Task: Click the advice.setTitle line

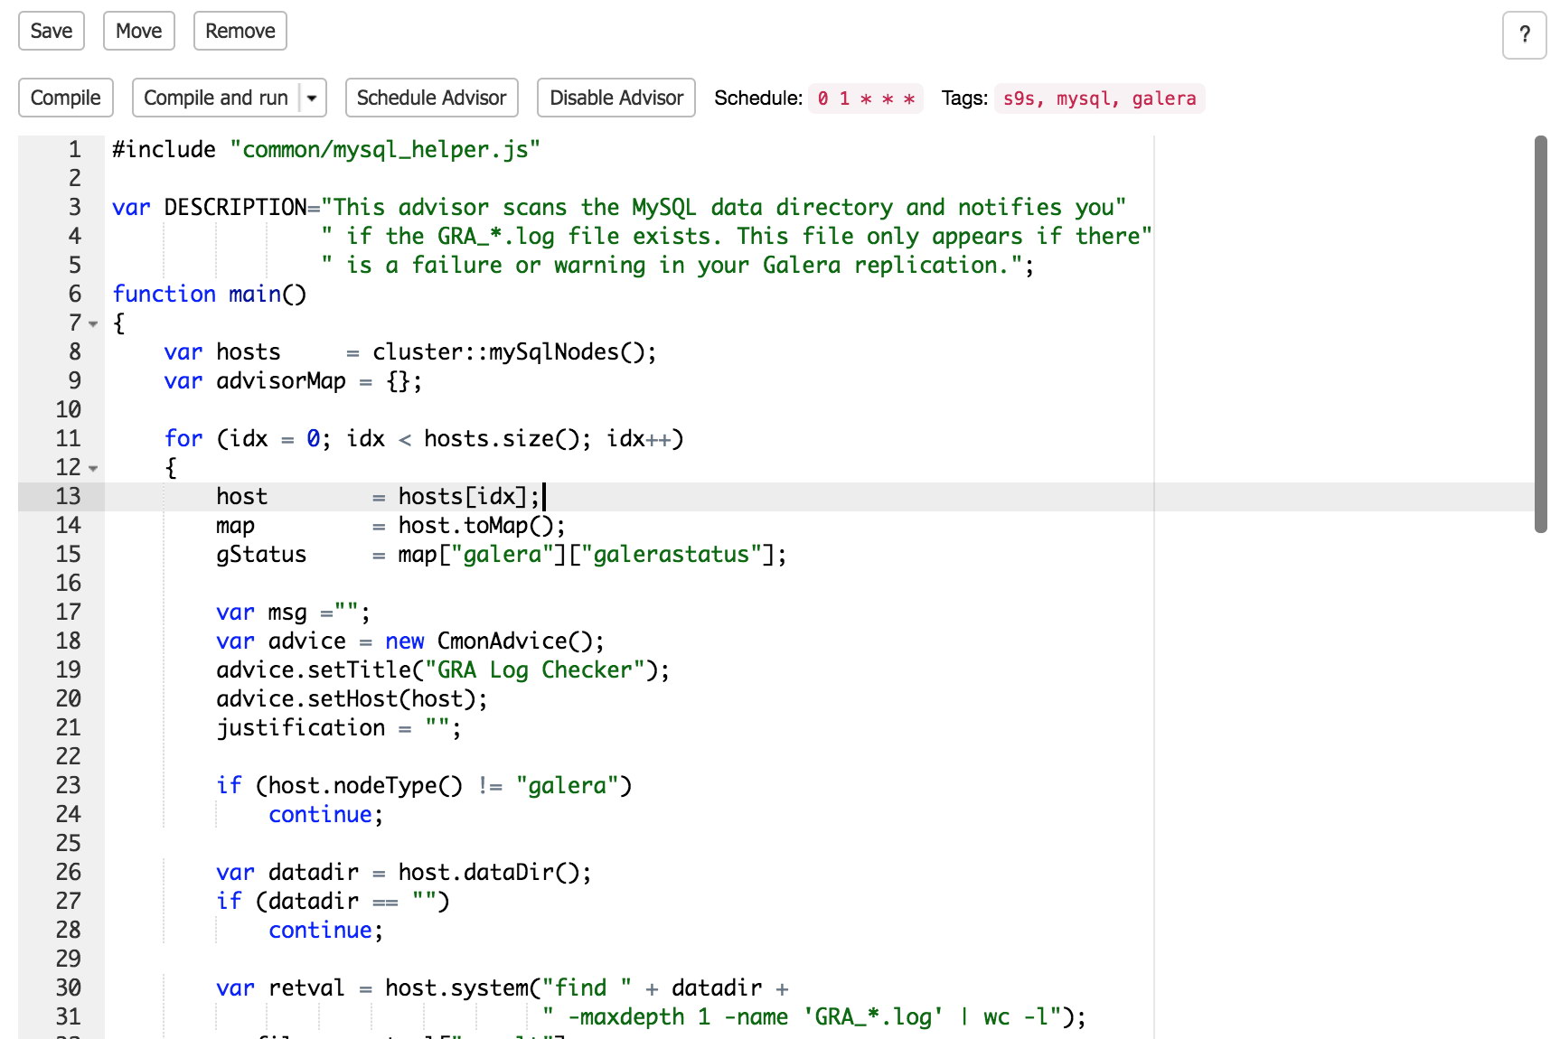Action: tap(443, 669)
